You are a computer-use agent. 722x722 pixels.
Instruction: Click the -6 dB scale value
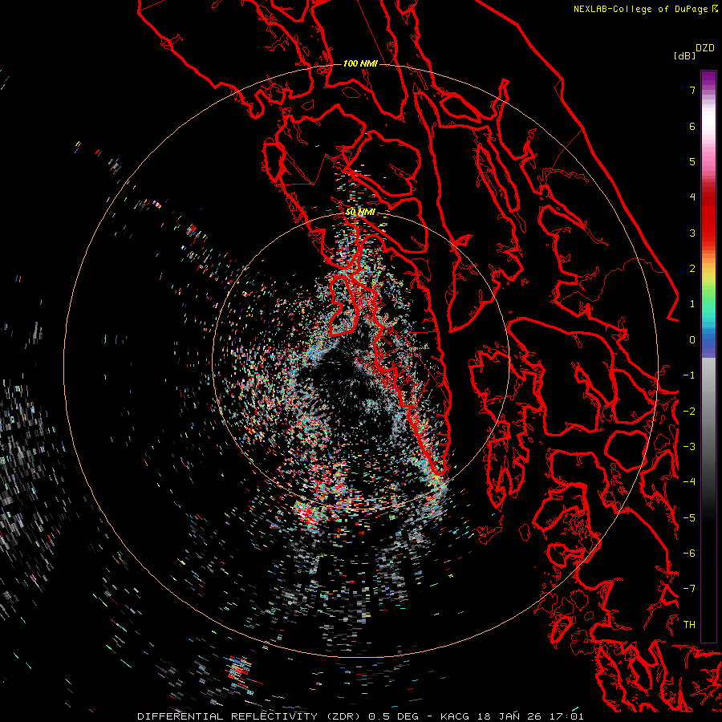689,554
